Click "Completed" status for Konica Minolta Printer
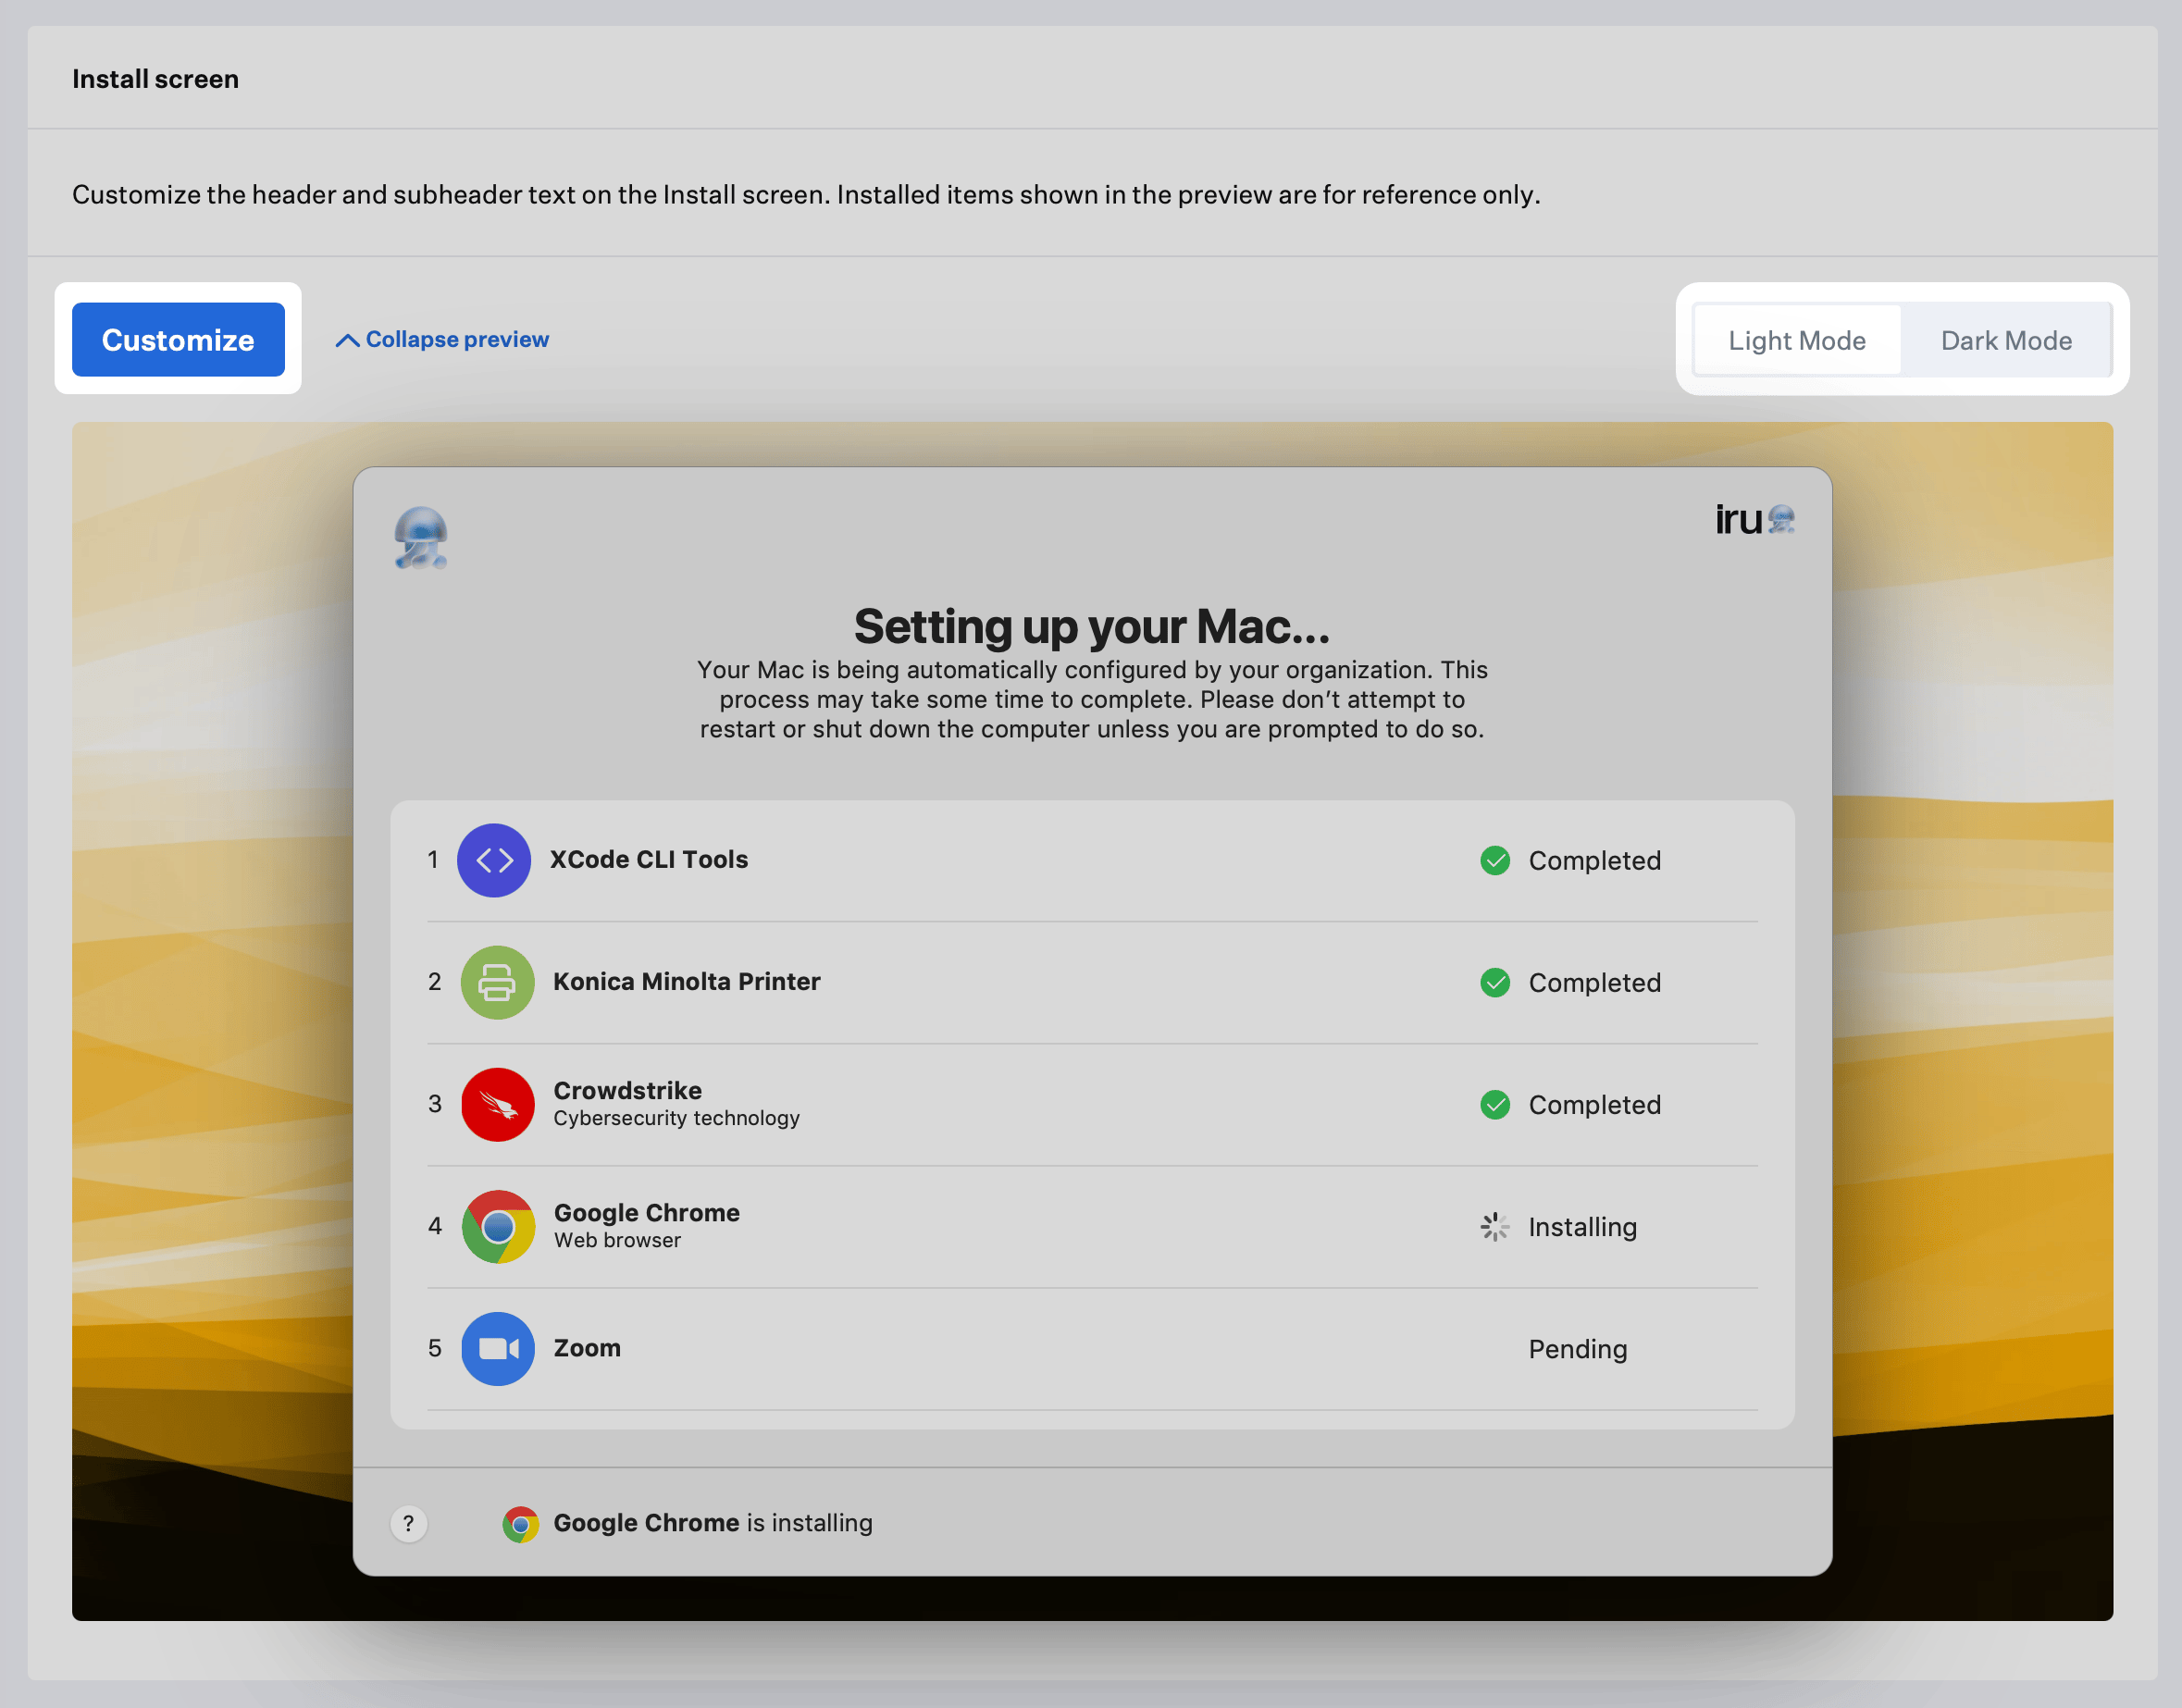This screenshot has width=2182, height=1708. [x=1595, y=983]
